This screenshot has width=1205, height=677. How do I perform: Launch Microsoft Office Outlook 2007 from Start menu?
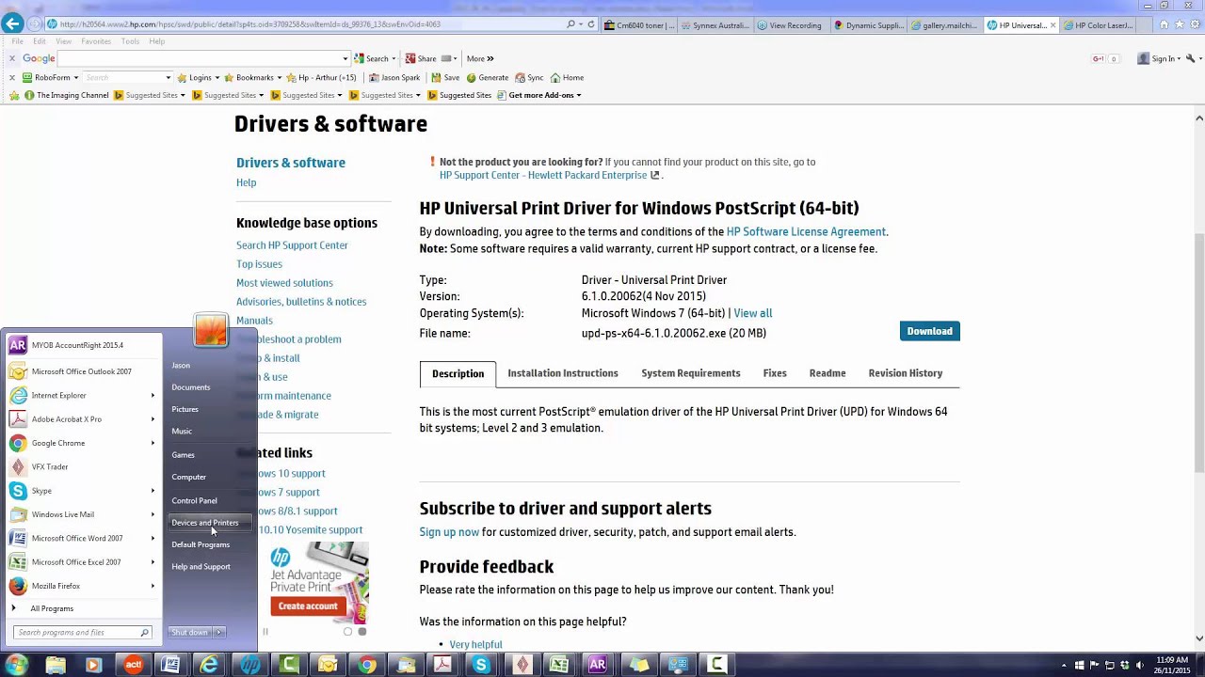(82, 371)
